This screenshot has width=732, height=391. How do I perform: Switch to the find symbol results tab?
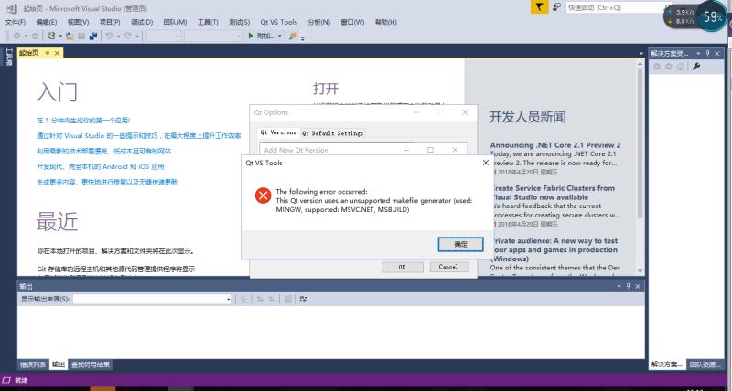pyautogui.click(x=91, y=365)
